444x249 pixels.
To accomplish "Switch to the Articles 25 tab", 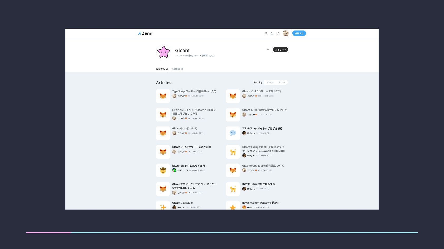I will pos(162,69).
